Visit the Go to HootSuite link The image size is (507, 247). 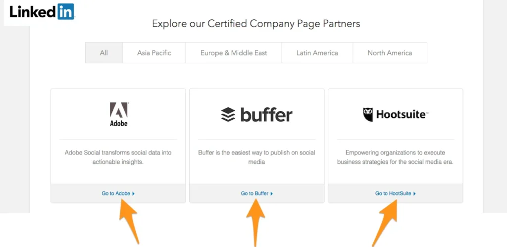pyautogui.click(x=393, y=194)
